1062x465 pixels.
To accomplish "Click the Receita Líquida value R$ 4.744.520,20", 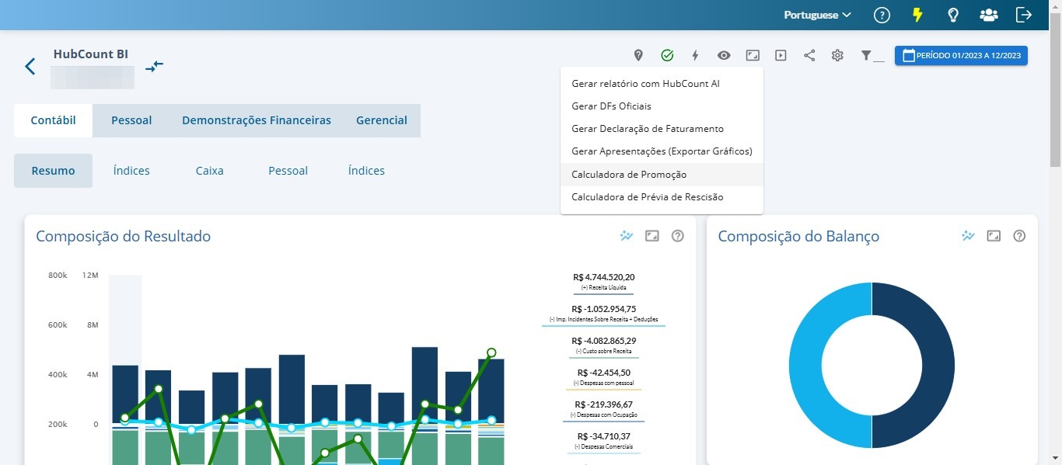I will (x=603, y=277).
